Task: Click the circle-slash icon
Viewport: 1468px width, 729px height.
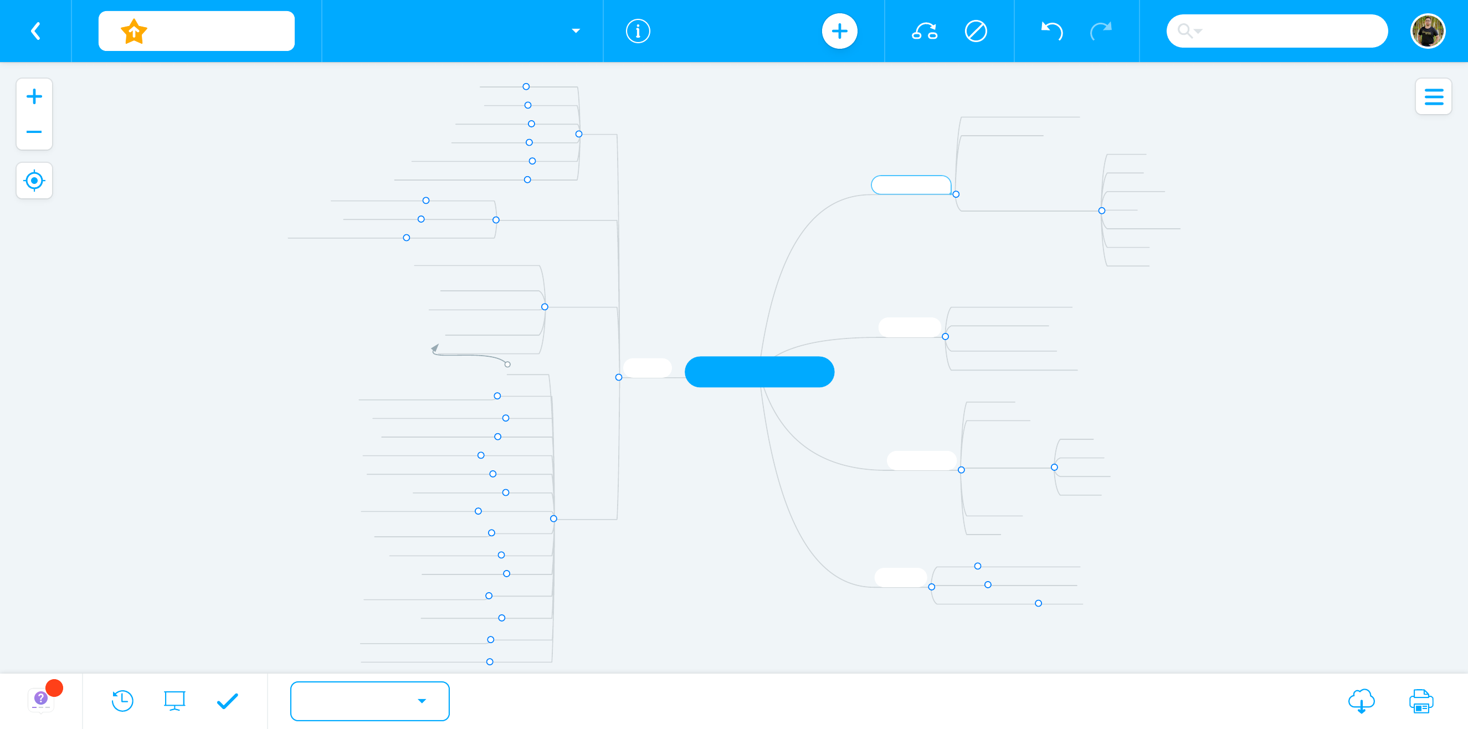Action: tap(976, 31)
